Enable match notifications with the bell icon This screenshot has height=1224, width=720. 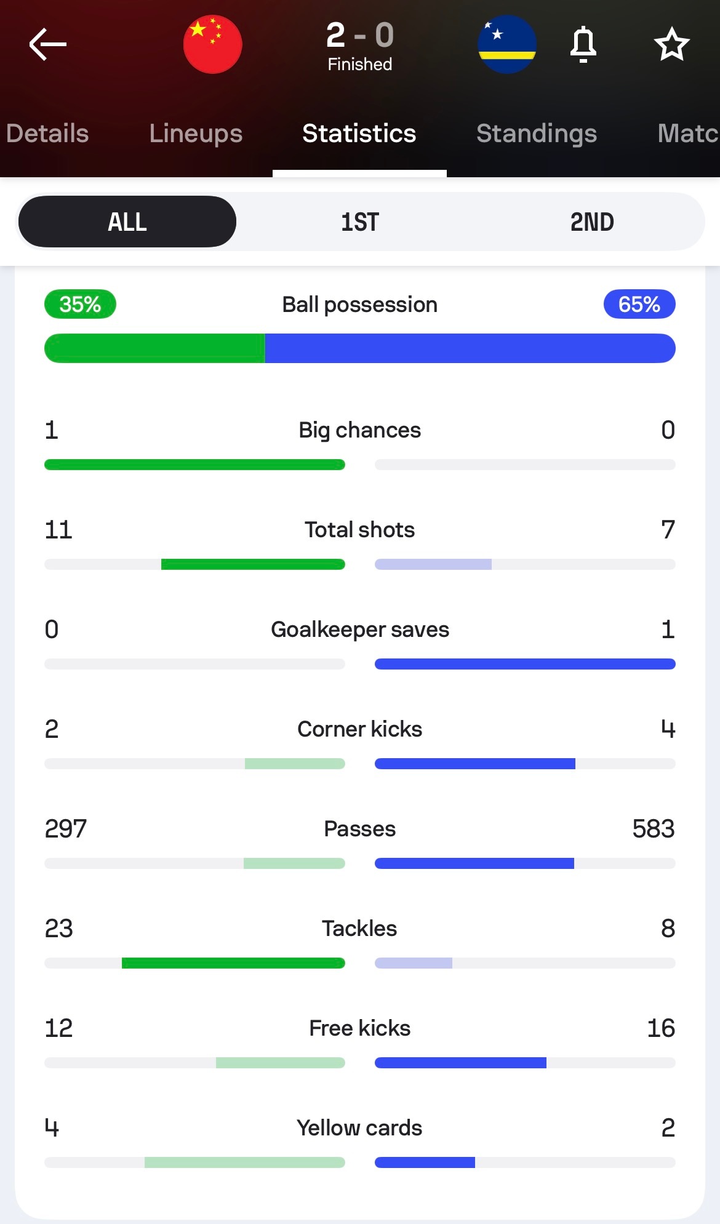(583, 44)
